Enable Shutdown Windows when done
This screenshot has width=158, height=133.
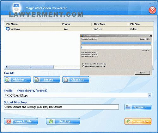[x=83, y=66]
